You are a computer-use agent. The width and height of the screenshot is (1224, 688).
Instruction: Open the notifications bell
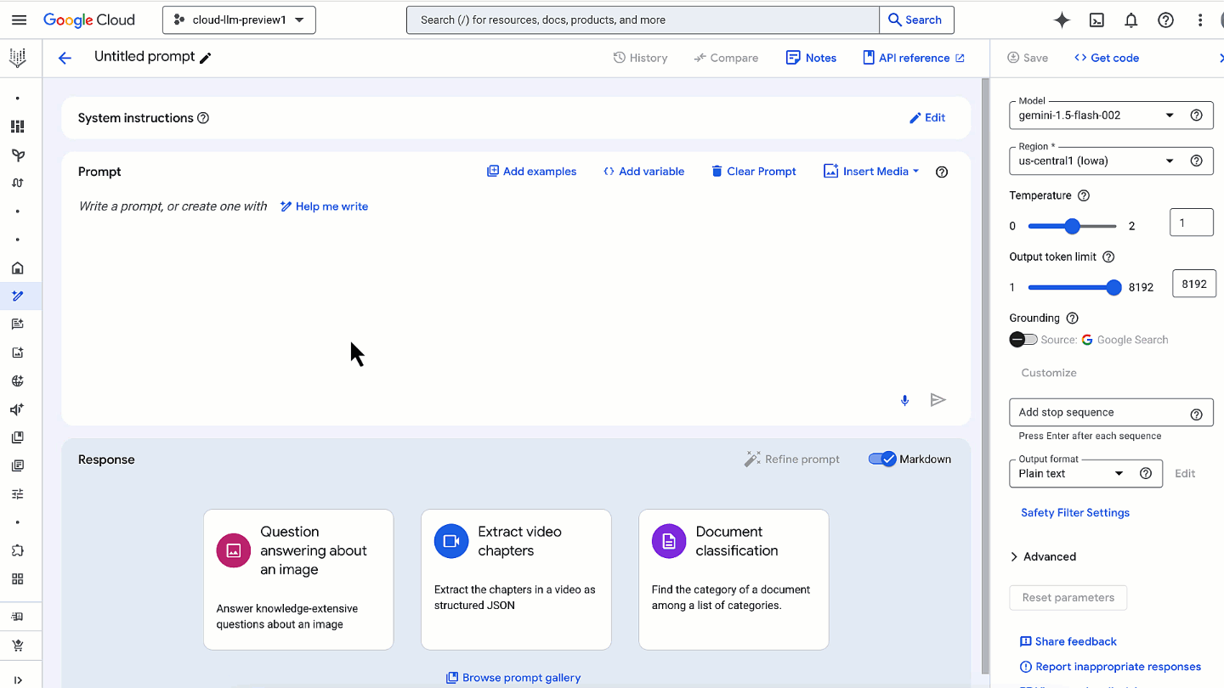[x=1131, y=20]
